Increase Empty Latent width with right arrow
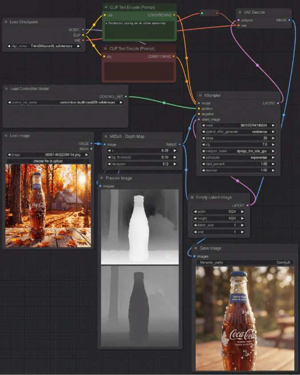The image size is (300, 375). coord(242,212)
